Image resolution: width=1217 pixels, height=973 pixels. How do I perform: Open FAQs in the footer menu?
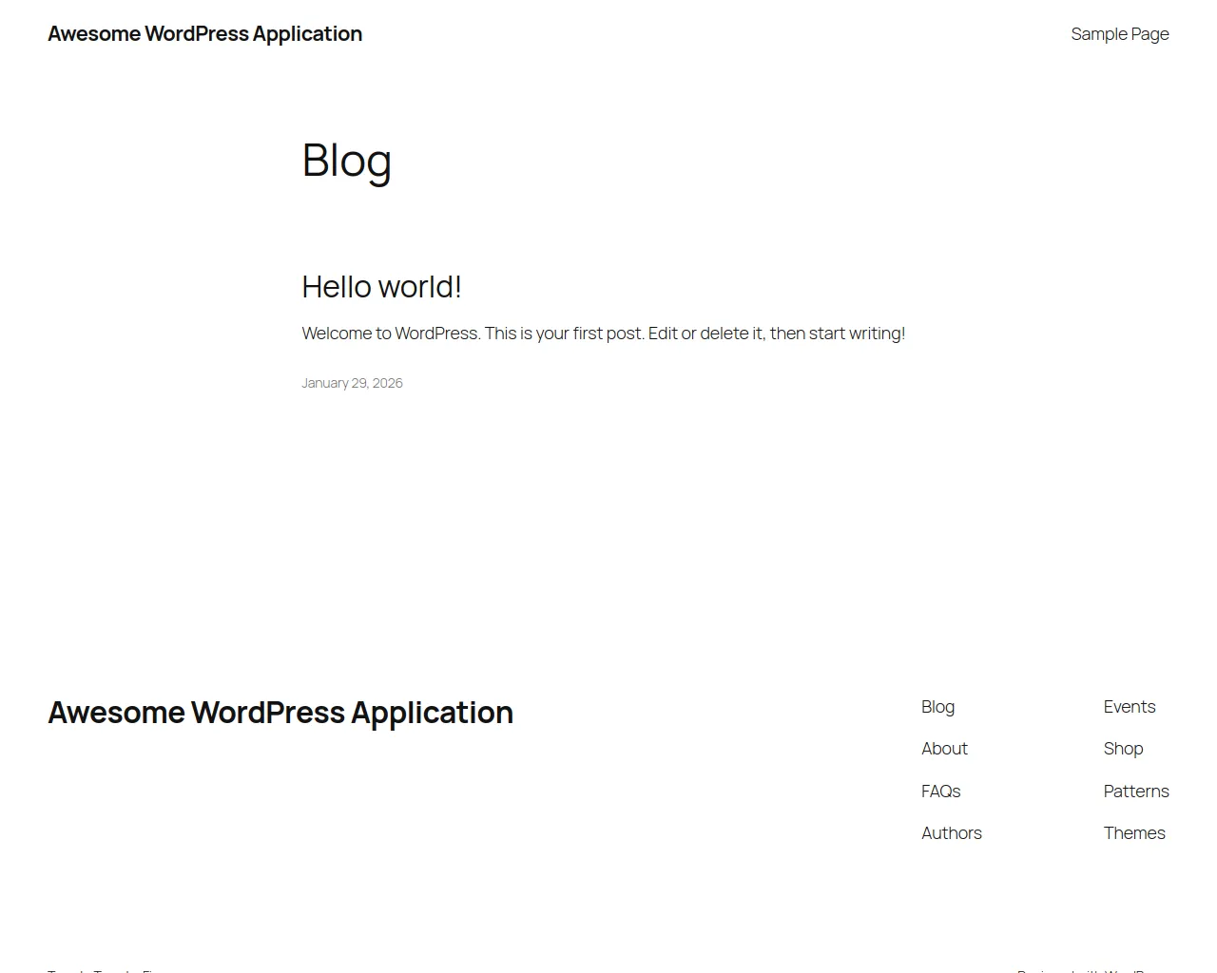click(940, 791)
